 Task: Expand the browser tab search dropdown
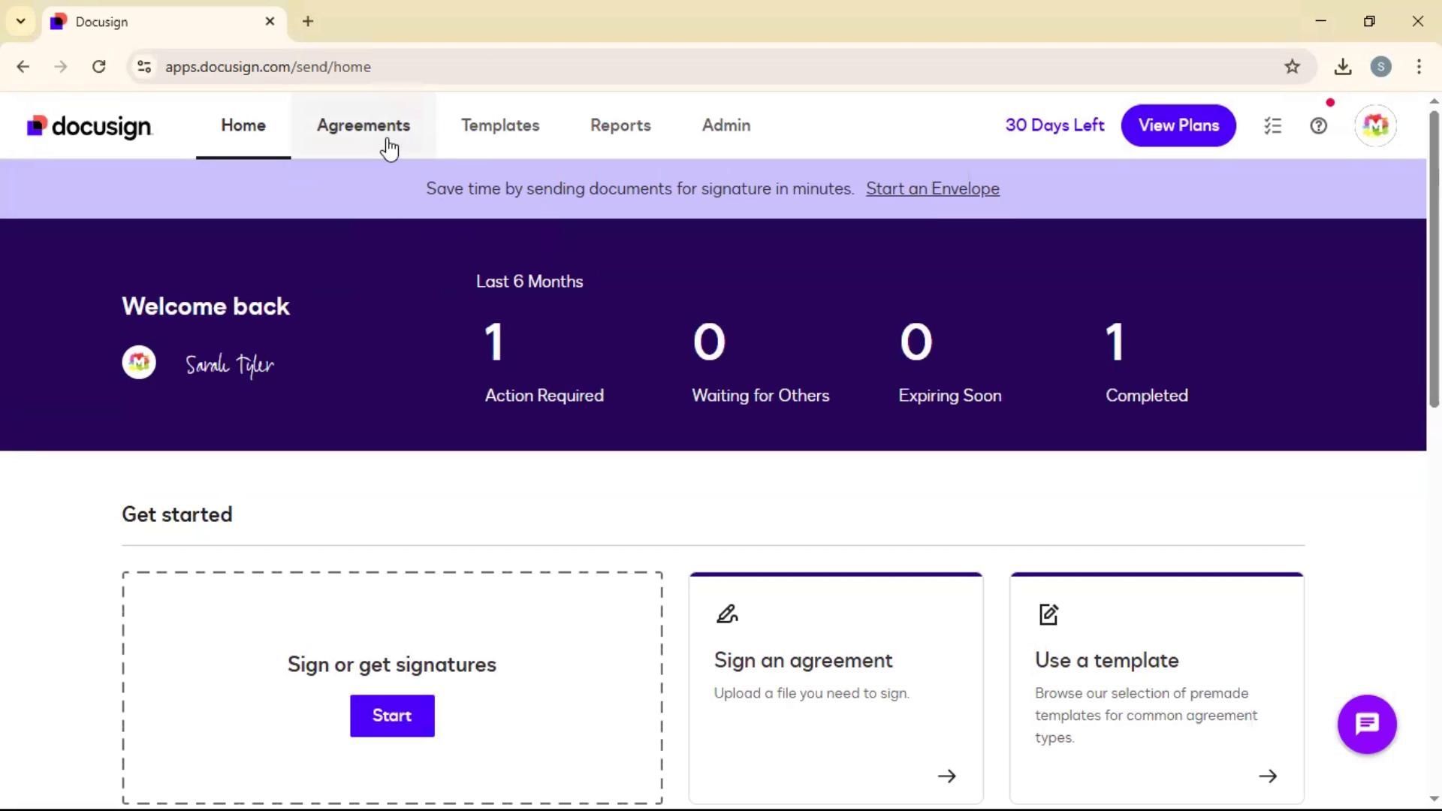(x=21, y=21)
